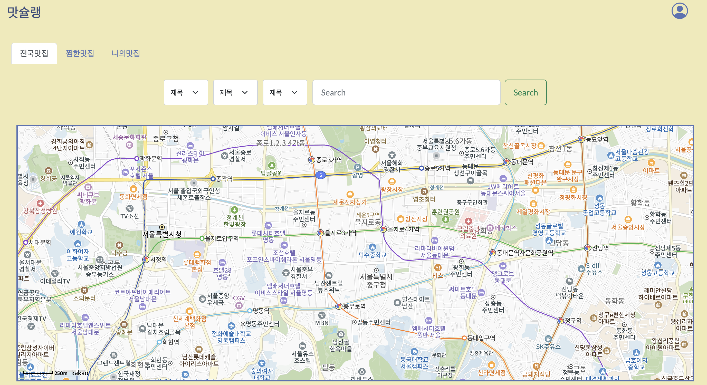Focus the Search text field
The image size is (707, 385).
tap(406, 92)
